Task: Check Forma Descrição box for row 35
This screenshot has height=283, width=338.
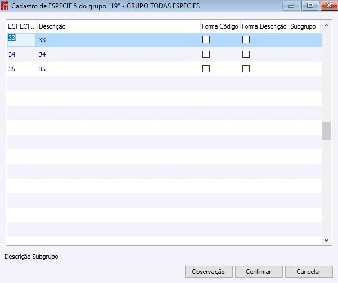Action: coord(246,69)
